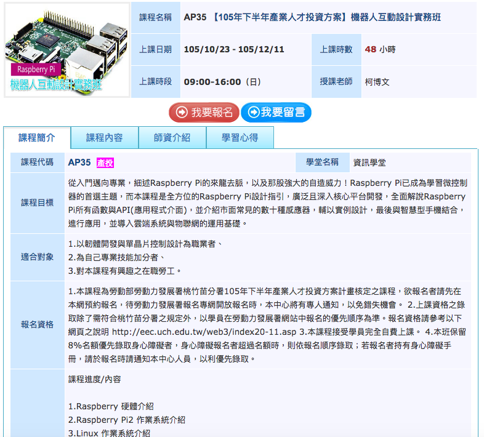Click the line 1.以韌體開發與單晶片控制設計為職業者

point(145,244)
